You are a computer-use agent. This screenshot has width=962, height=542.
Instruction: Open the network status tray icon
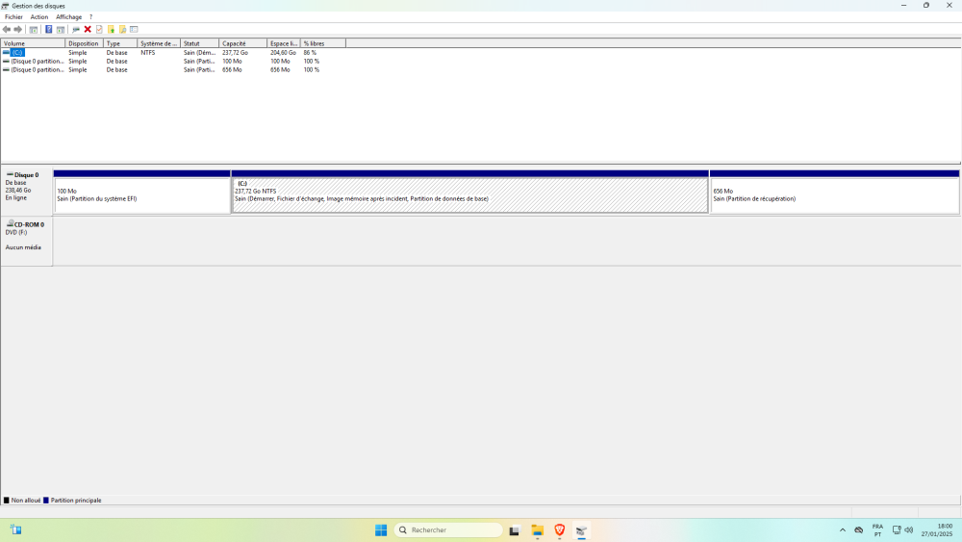[x=897, y=530]
